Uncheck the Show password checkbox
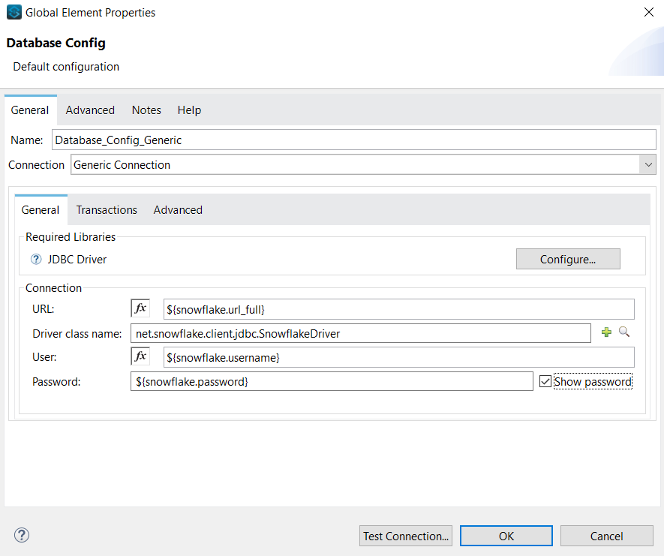This screenshot has width=664, height=556. [x=545, y=382]
